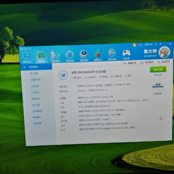Click the '200 Series' motherboard line
This screenshot has width=174, height=174.
pos(114,101)
